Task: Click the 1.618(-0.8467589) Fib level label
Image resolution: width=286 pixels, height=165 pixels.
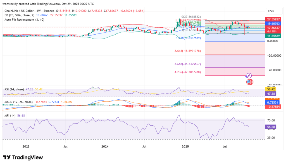Action: coord(189,38)
